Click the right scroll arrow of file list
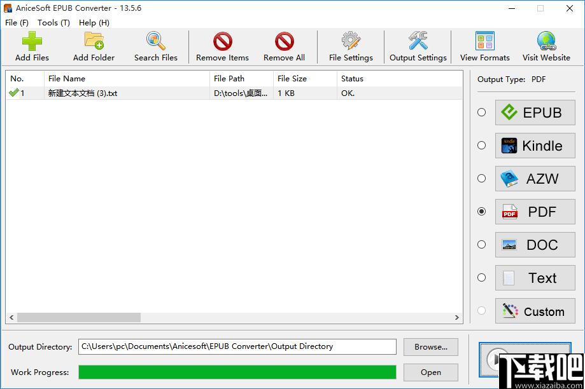The width and height of the screenshot is (585, 389). [456, 317]
